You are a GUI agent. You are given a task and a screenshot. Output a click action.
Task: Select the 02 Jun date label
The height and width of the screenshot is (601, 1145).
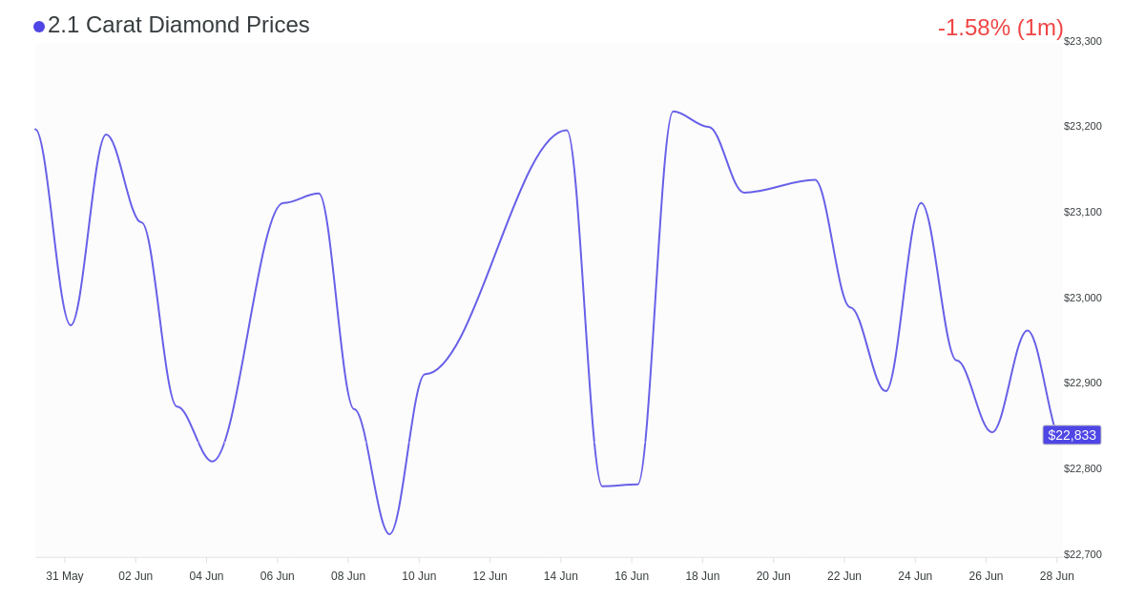135,576
